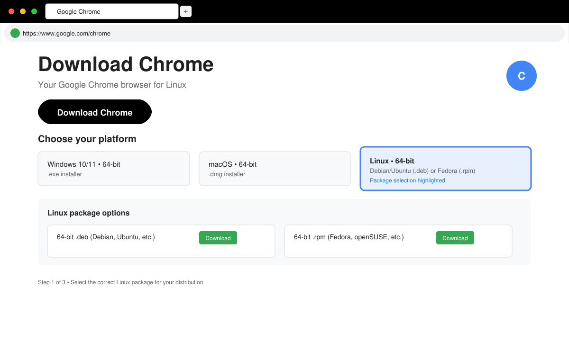569x341 pixels.
Task: Click the red close window dot
Action: [x=11, y=11]
